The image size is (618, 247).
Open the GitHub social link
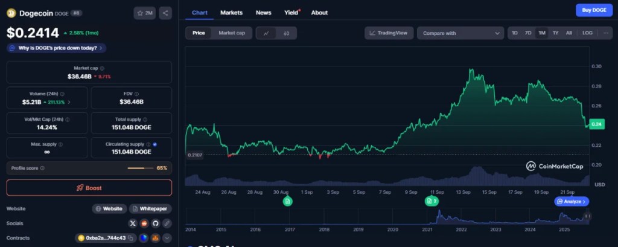coord(156,223)
